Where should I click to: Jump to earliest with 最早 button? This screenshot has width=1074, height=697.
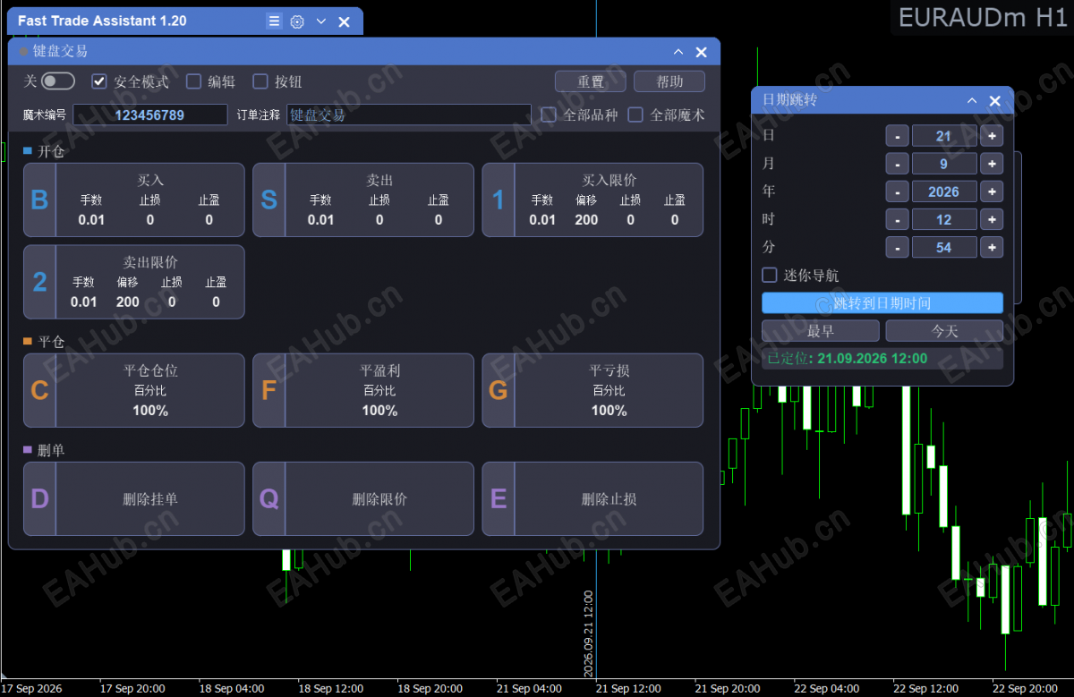click(x=821, y=331)
